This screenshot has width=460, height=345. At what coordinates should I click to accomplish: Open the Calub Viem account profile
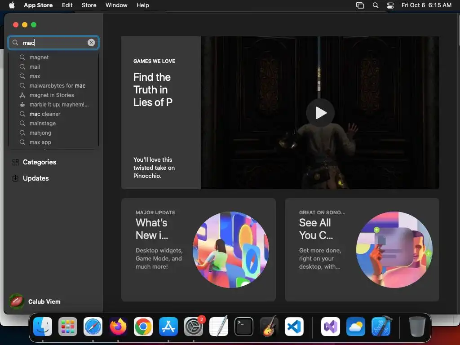(35, 301)
